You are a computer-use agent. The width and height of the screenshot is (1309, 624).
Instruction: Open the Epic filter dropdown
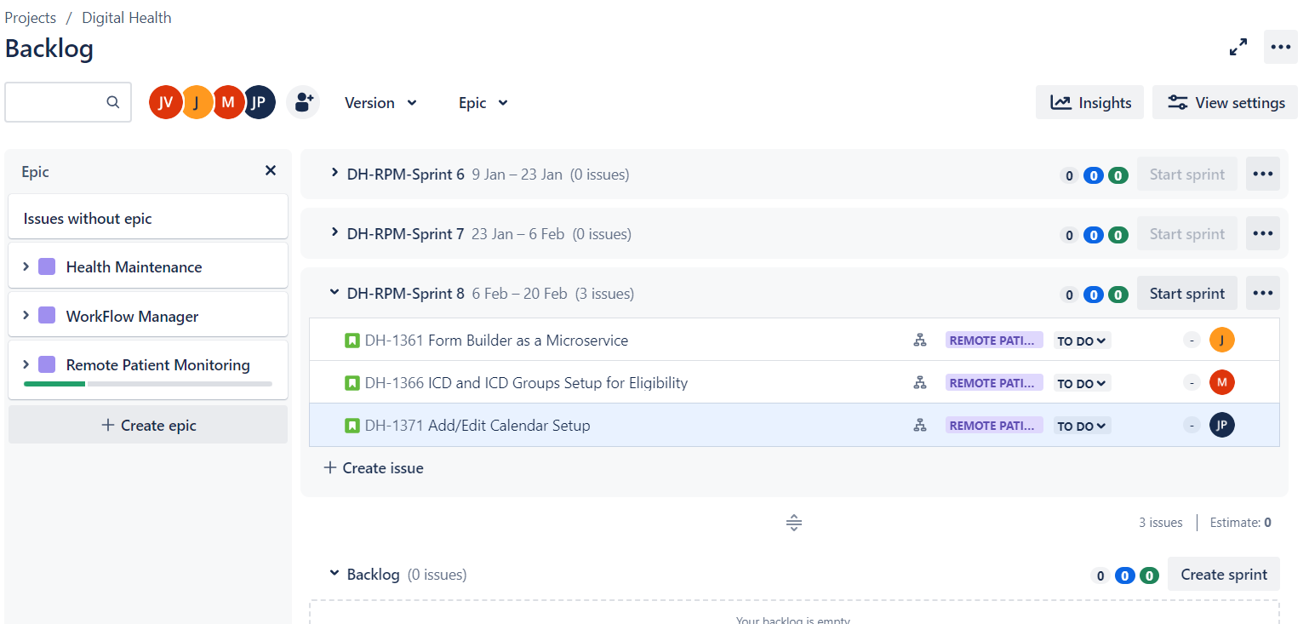click(x=483, y=103)
